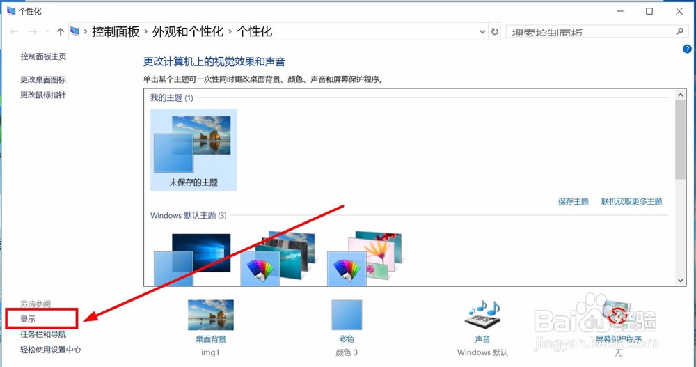
Task: Click the 个性化 breadcrumb segment
Action: pos(254,31)
